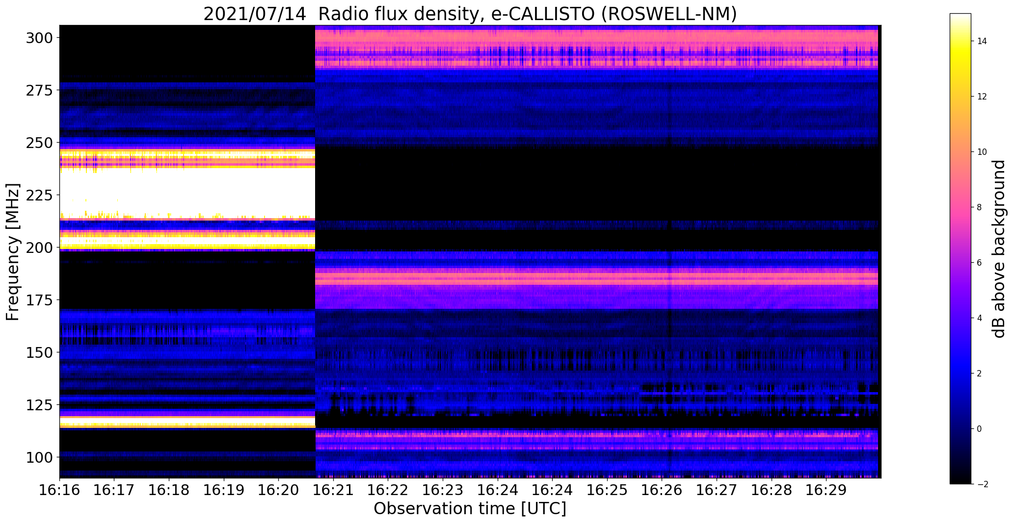
Task: Click the 275 MHz frequency tick label
Action: pyautogui.click(x=39, y=90)
